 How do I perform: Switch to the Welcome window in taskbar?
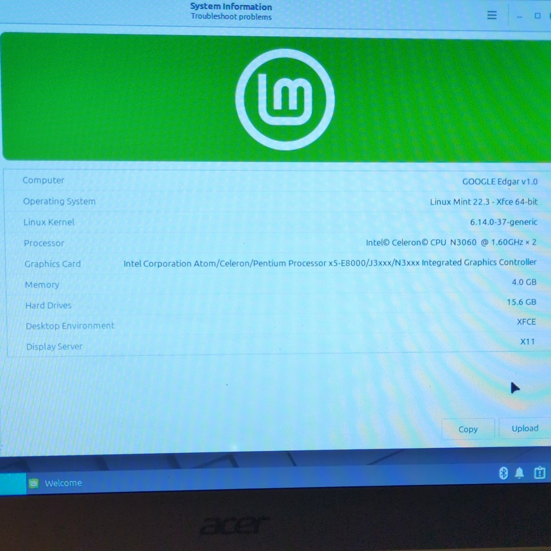[x=55, y=483]
